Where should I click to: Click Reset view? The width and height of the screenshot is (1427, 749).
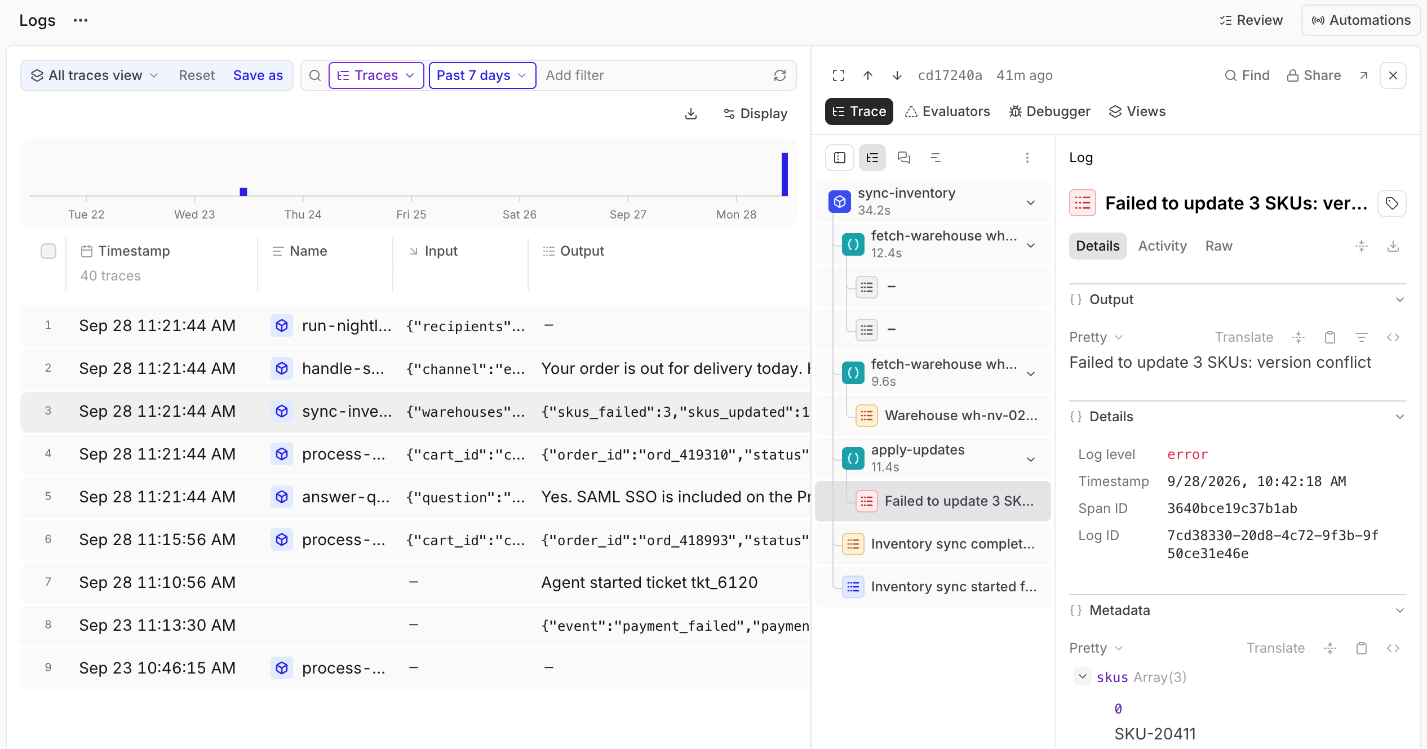coord(197,75)
